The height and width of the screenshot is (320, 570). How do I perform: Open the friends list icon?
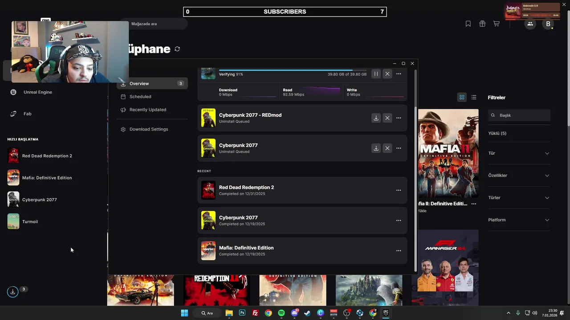(530, 24)
